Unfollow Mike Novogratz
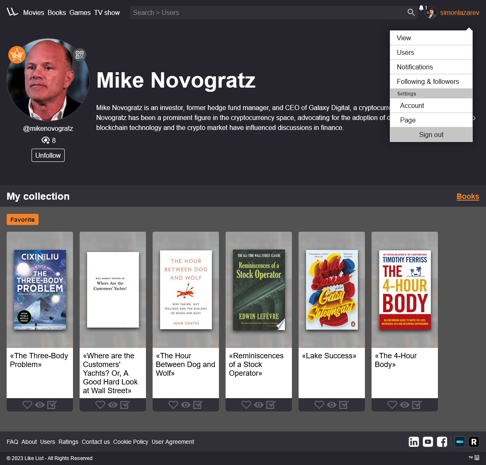 click(x=48, y=155)
